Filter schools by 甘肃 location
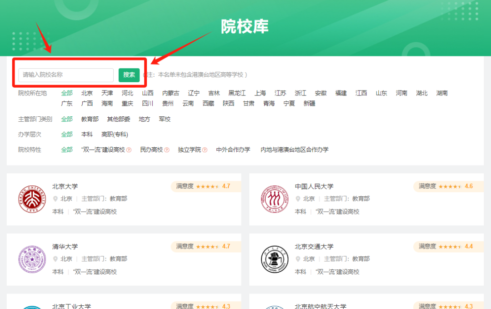The image size is (491, 309). tap(249, 103)
